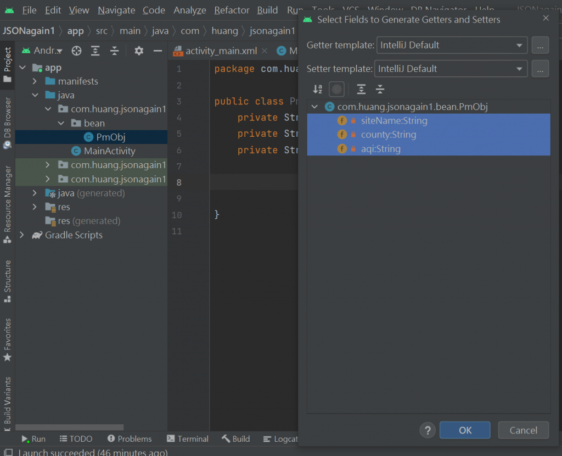The width and height of the screenshot is (562, 456).
Task: Click the status bar tool window toggle icon
Action: click(x=8, y=452)
